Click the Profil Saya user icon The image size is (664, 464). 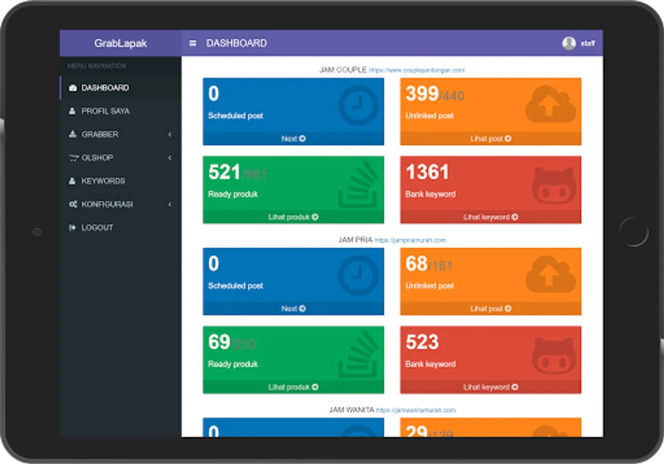[x=72, y=111]
